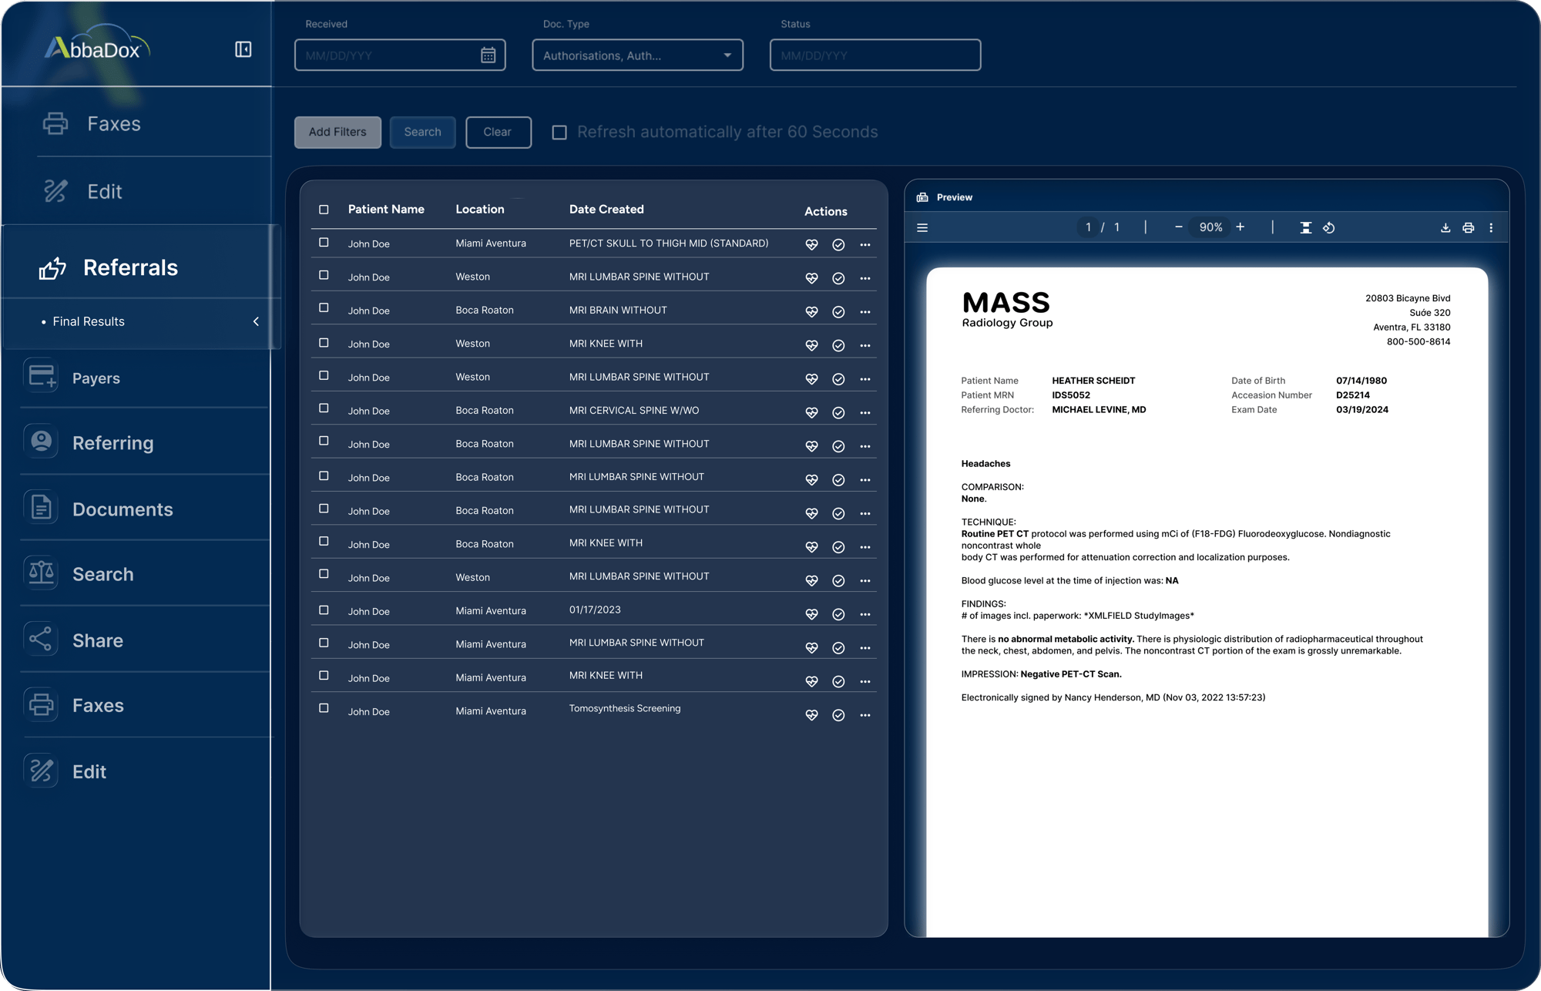
Task: Open the Payers icon in the sidebar
Action: click(40, 377)
